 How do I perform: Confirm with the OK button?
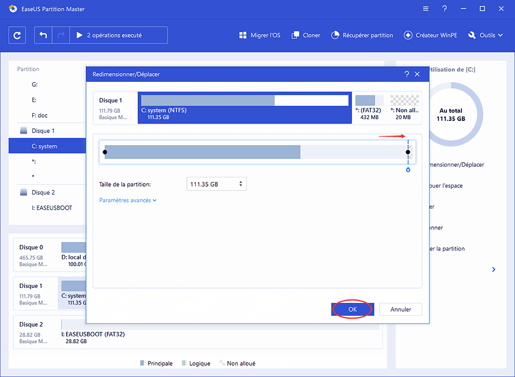pos(352,310)
